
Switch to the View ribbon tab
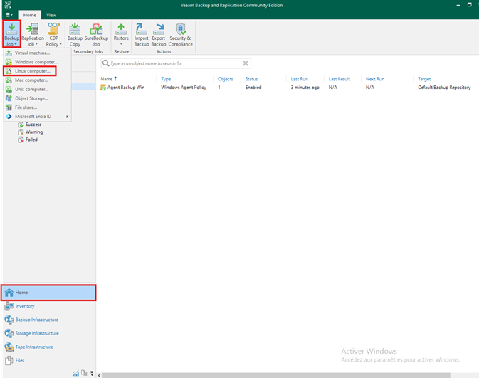[51, 14]
